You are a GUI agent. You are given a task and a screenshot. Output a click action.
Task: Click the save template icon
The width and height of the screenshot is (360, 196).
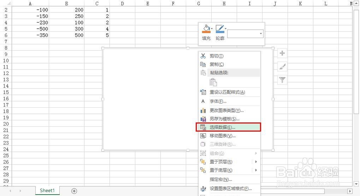(x=203, y=119)
